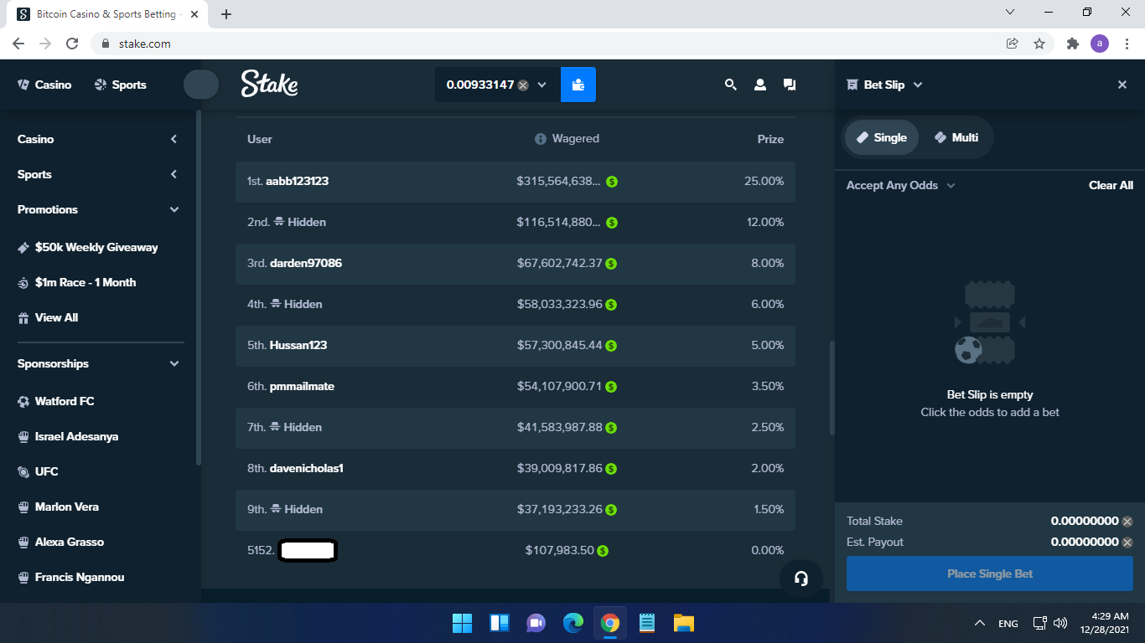Expand the Sports sidebar section
The height and width of the screenshot is (643, 1145).
pos(174,174)
